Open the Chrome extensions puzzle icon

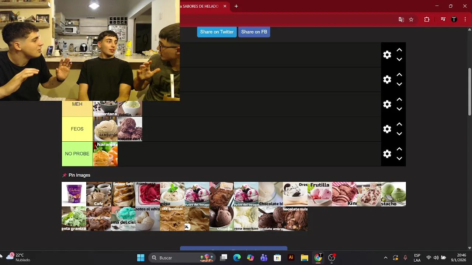(427, 20)
